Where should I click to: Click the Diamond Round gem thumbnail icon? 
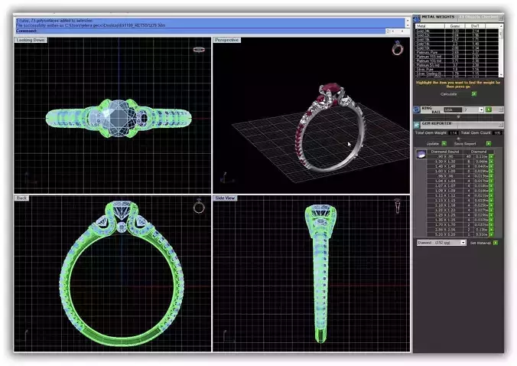421,154
